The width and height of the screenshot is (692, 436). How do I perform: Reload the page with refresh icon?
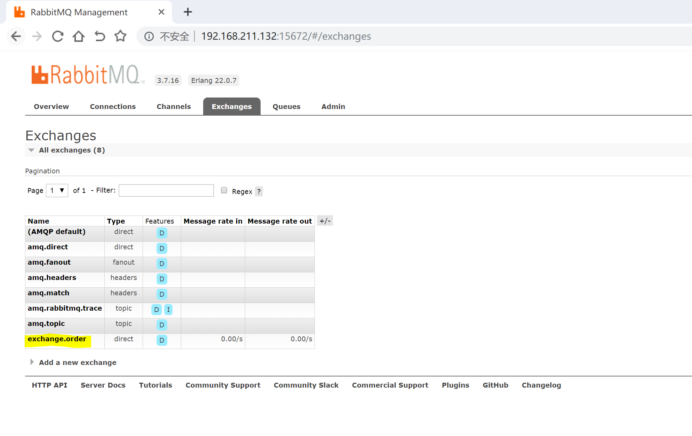[58, 36]
